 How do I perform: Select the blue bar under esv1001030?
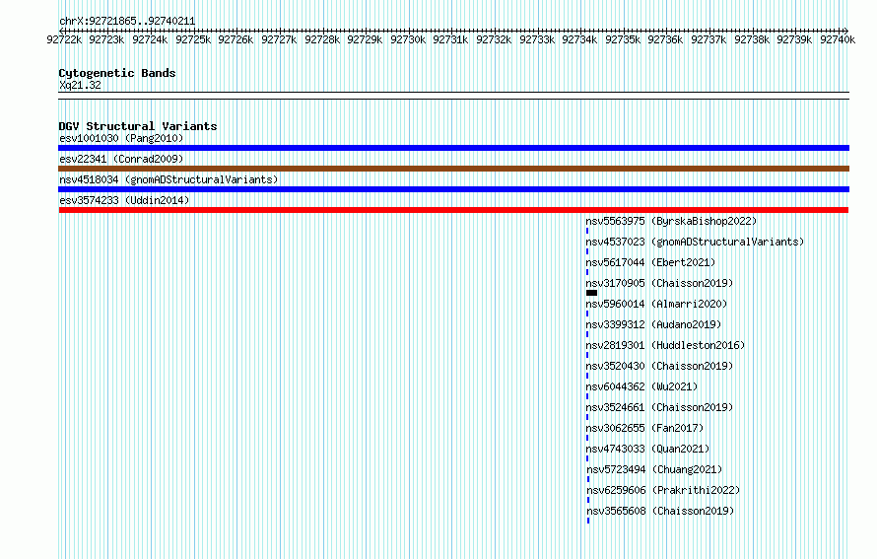(453, 148)
